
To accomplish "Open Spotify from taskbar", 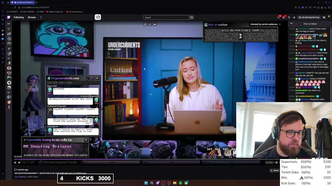I will [x=180, y=183].
